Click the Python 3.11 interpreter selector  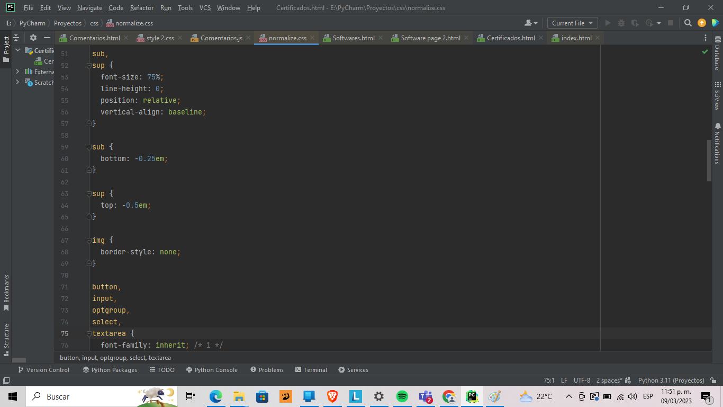(x=671, y=380)
